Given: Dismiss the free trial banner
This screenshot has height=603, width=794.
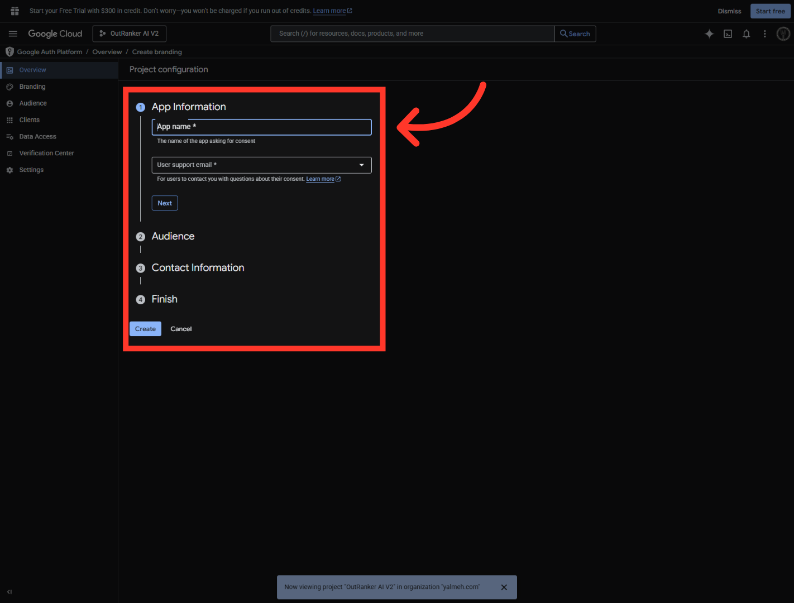Looking at the screenshot, I should coord(729,11).
